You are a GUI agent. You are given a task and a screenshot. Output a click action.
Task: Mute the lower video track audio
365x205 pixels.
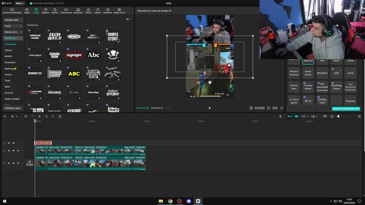click(18, 163)
